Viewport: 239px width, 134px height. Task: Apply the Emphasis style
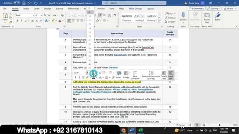[127, 17]
